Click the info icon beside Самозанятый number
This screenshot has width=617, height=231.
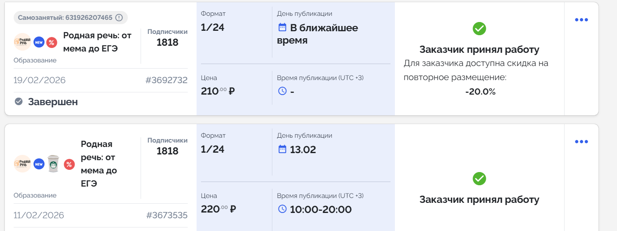click(x=119, y=18)
